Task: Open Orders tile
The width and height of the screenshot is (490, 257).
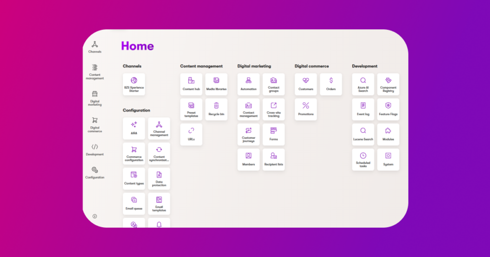Action: (x=331, y=84)
